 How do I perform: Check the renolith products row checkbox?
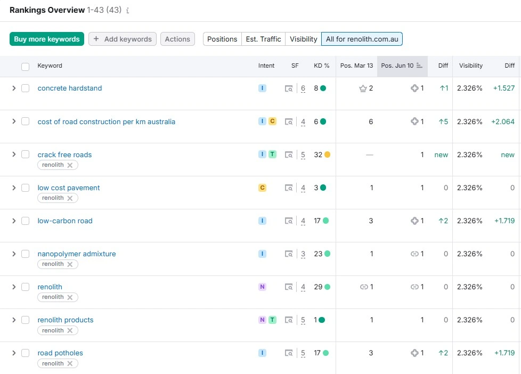pos(25,320)
